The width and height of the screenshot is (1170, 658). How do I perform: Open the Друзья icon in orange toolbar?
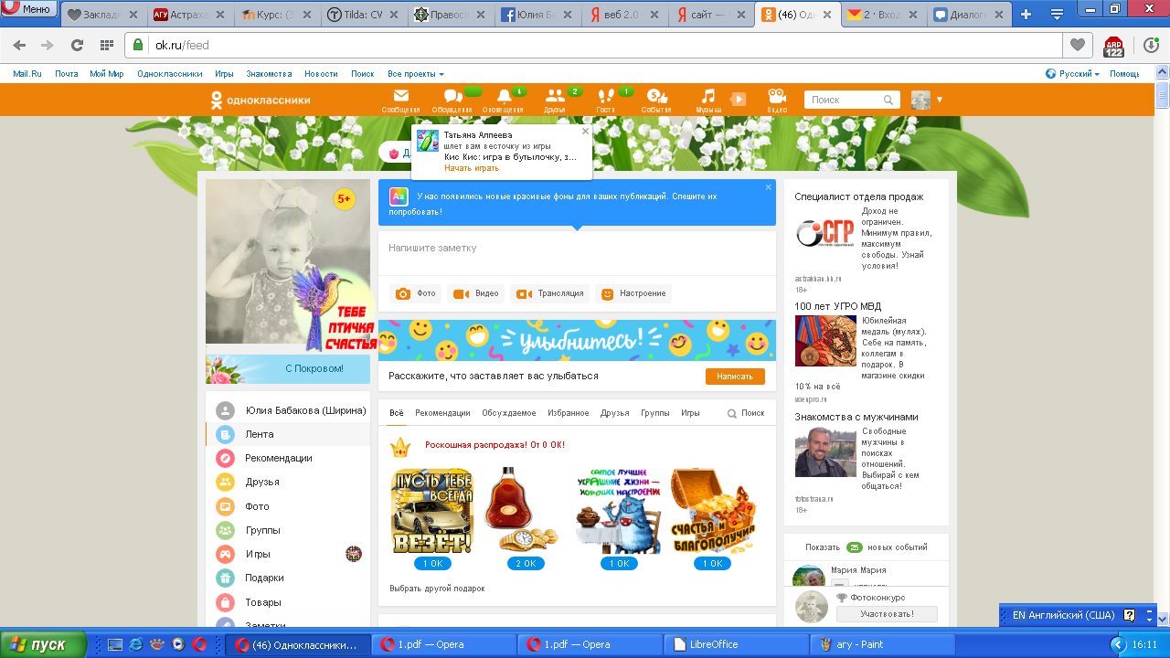(x=554, y=100)
